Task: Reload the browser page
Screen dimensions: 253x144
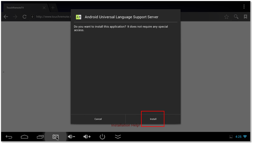Action: pos(24,17)
